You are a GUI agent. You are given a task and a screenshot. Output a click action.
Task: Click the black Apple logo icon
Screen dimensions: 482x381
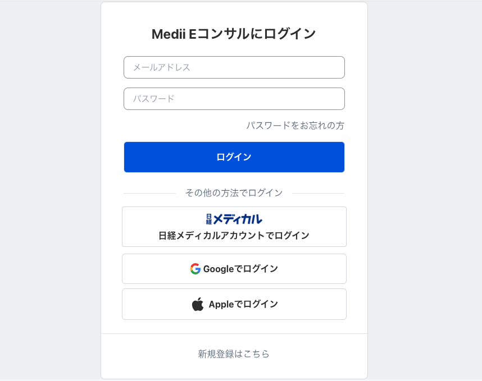(197, 304)
